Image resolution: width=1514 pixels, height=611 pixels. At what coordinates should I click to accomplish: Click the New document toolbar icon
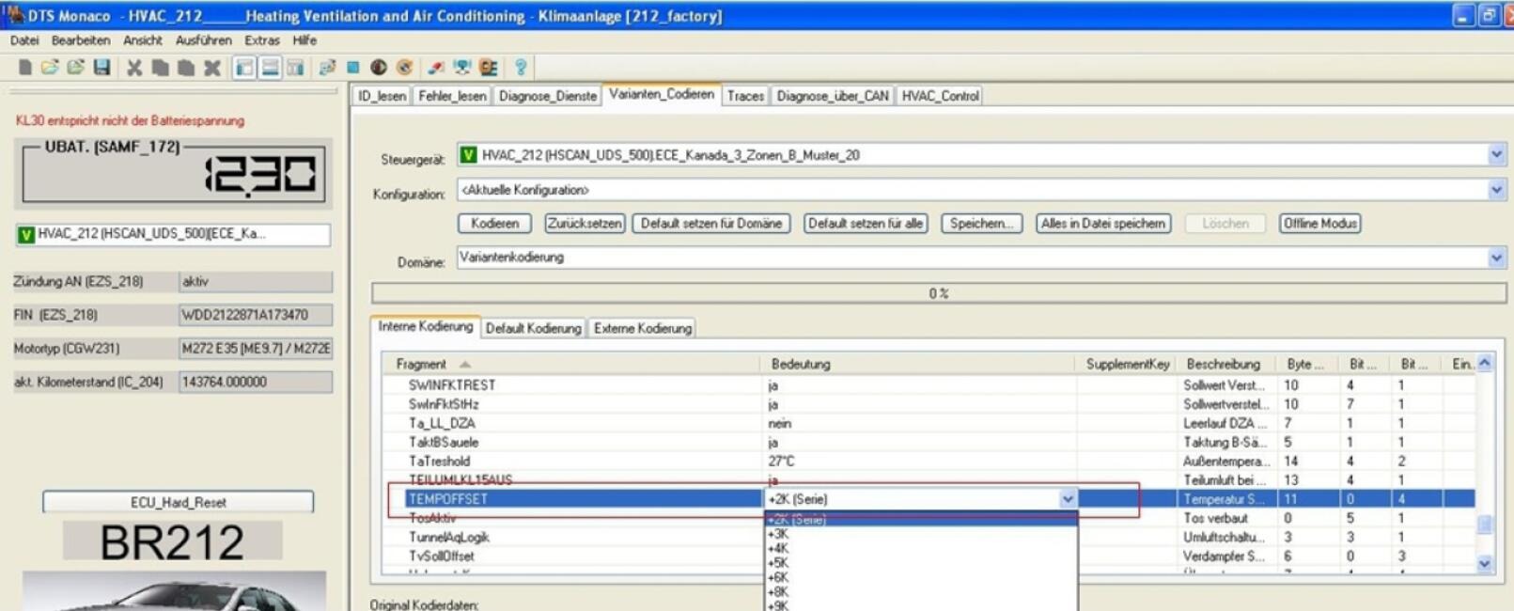point(25,68)
